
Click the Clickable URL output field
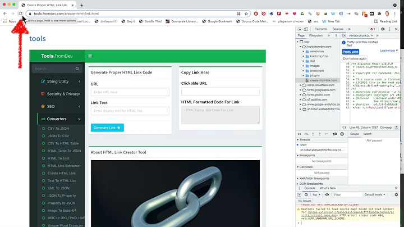[x=221, y=92]
